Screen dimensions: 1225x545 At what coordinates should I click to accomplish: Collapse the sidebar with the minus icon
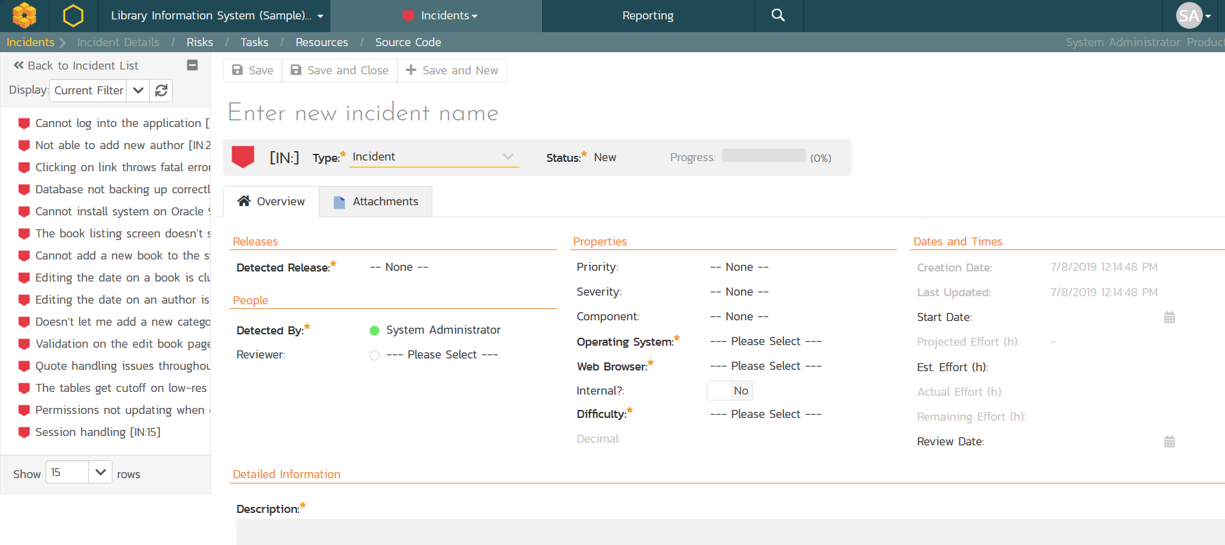192,65
